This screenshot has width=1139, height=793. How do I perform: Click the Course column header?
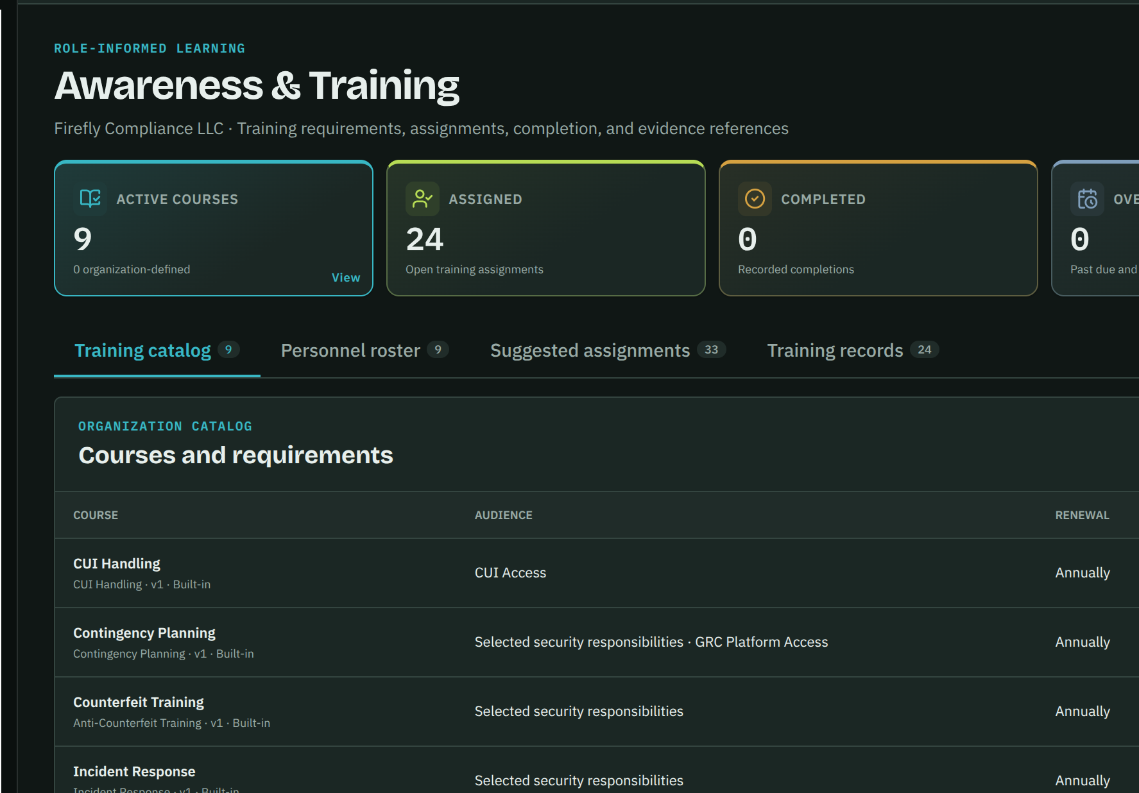tap(96, 515)
